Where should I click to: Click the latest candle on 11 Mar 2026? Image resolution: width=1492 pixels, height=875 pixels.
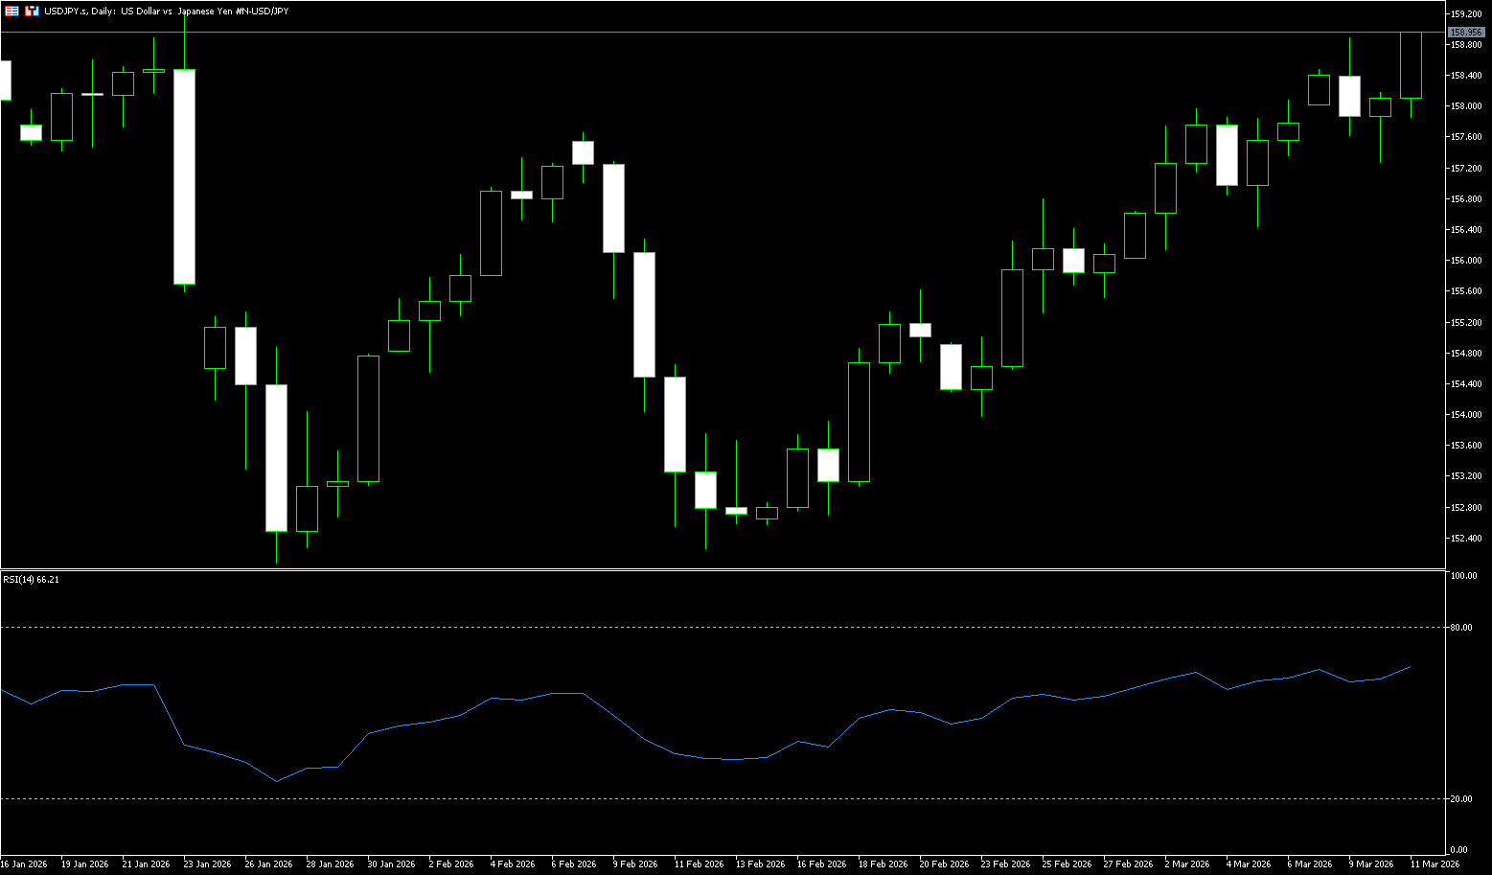pyautogui.click(x=1411, y=65)
